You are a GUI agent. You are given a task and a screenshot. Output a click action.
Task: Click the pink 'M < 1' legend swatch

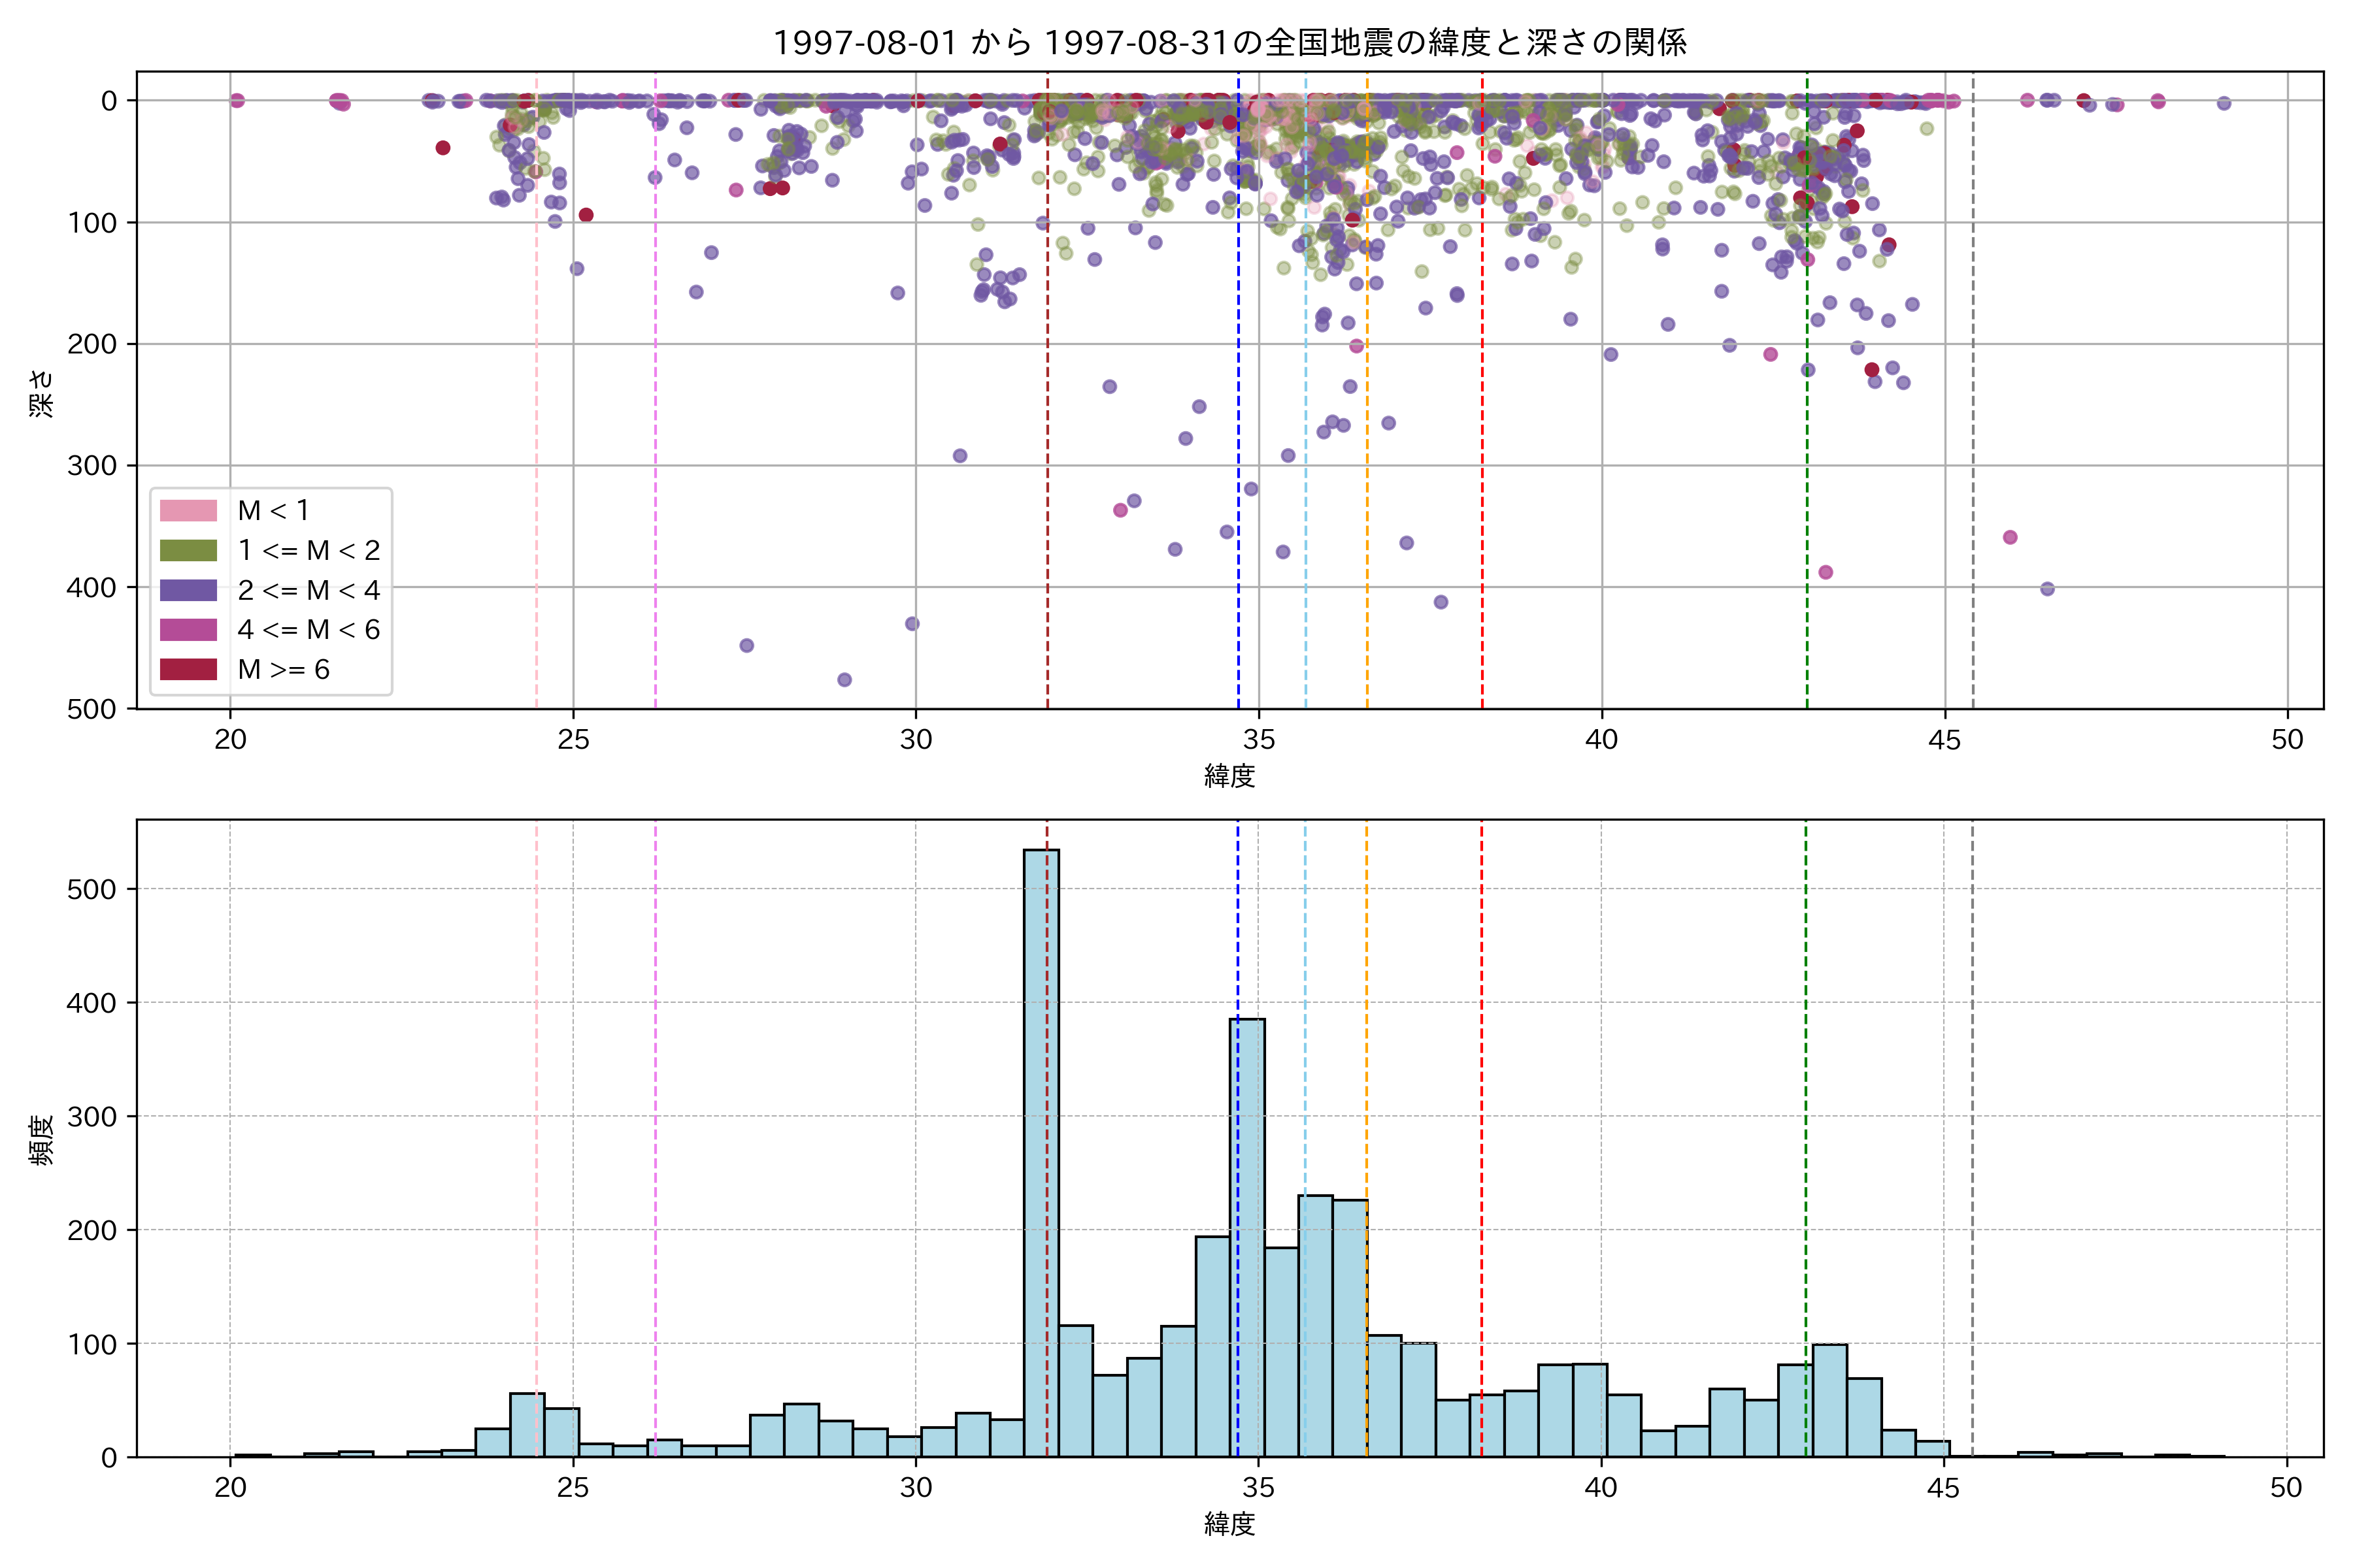(188, 511)
